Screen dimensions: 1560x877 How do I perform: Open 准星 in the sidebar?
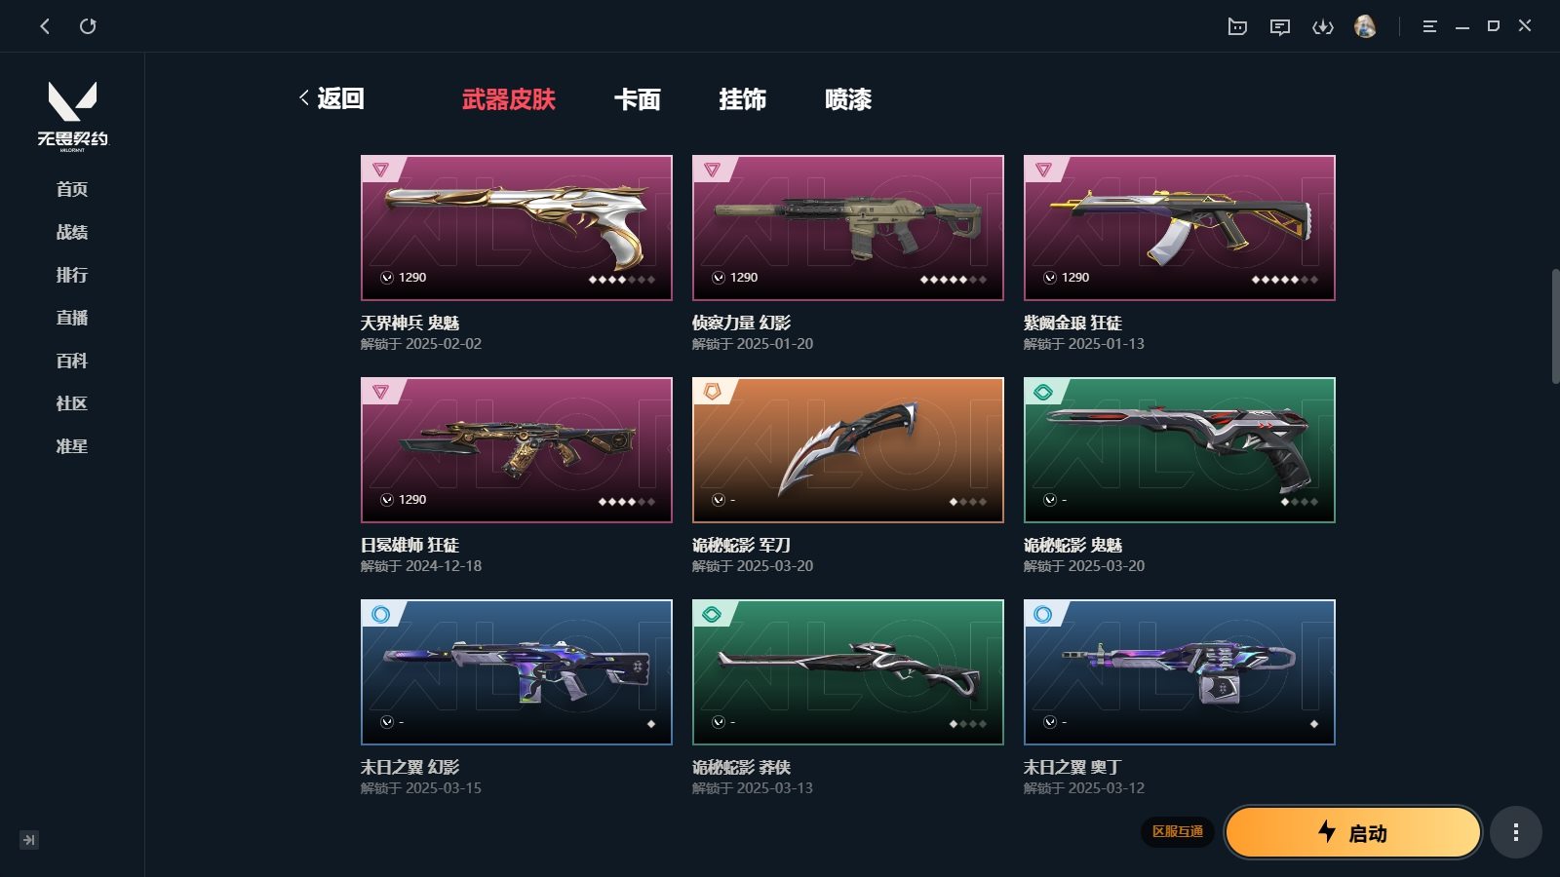click(72, 446)
